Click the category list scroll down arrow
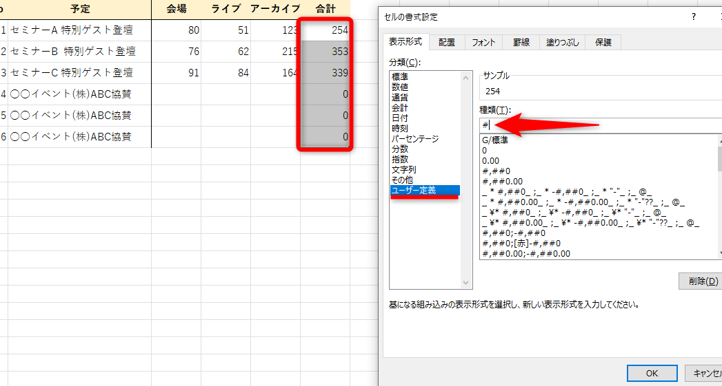This screenshot has width=722, height=386. (x=466, y=282)
